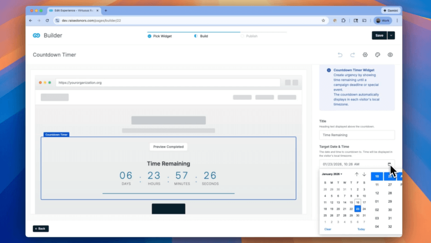Viewport: 431px width, 243px height.
Task: Click Clear in the date picker
Action: tap(327, 229)
